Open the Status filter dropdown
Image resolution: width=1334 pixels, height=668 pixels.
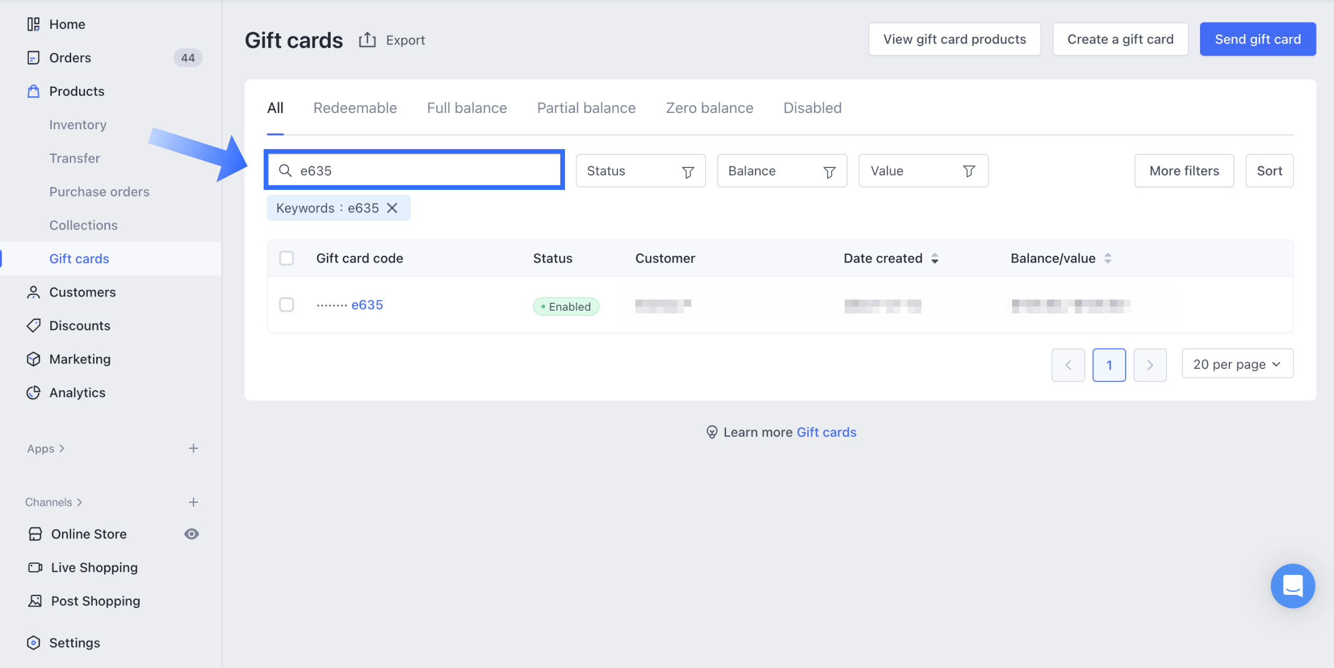click(640, 171)
